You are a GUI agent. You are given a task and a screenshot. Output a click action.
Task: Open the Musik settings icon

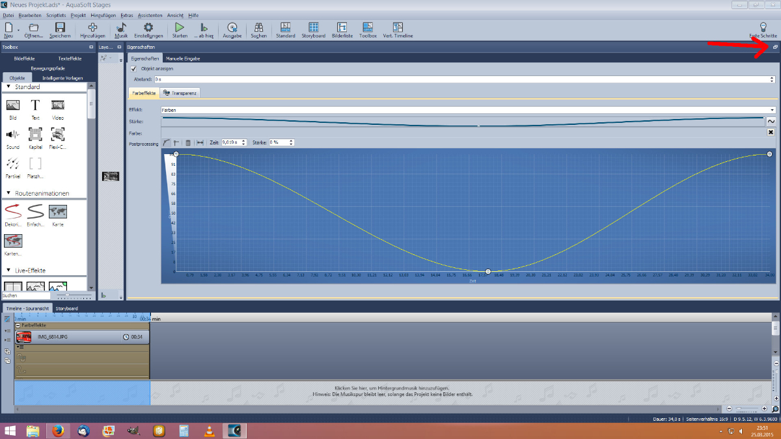point(121,30)
